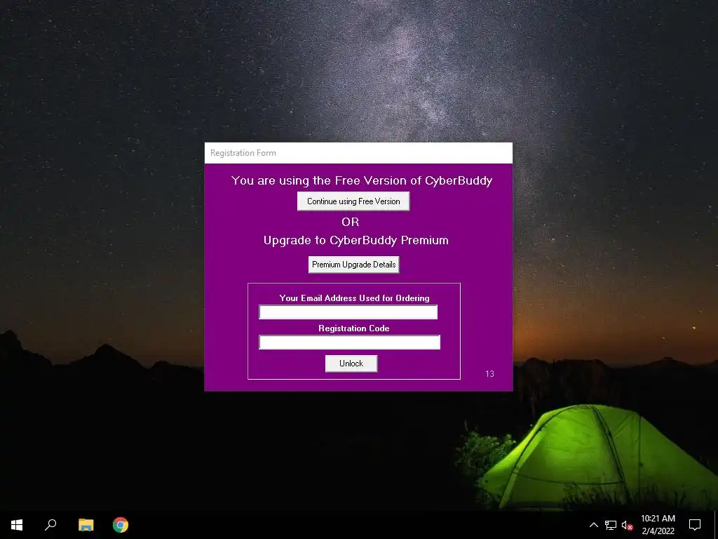Open the Action Center notifications icon
Image resolution: width=718 pixels, height=539 pixels.
695,525
